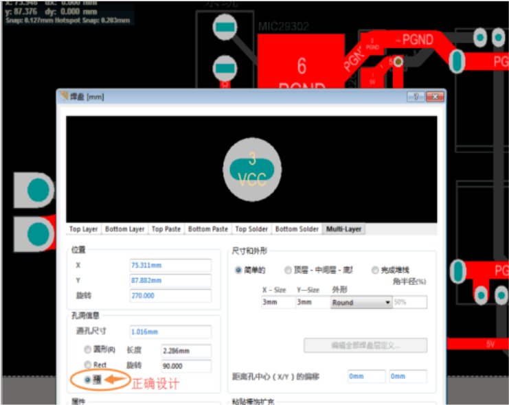The width and height of the screenshot is (509, 405).
Task: Click the slot length field 2.286mm
Action: (x=185, y=350)
